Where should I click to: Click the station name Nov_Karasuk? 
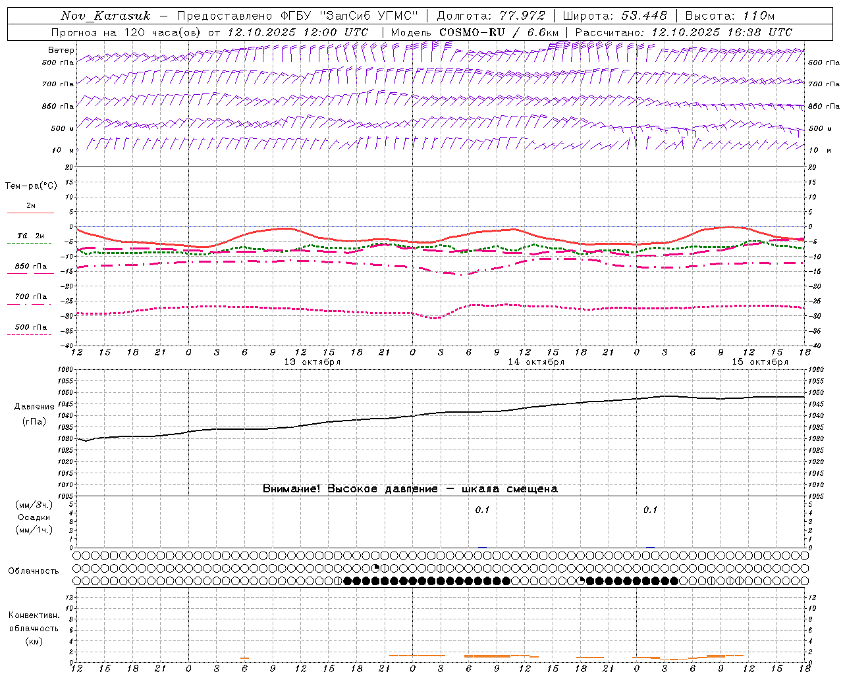tap(105, 16)
